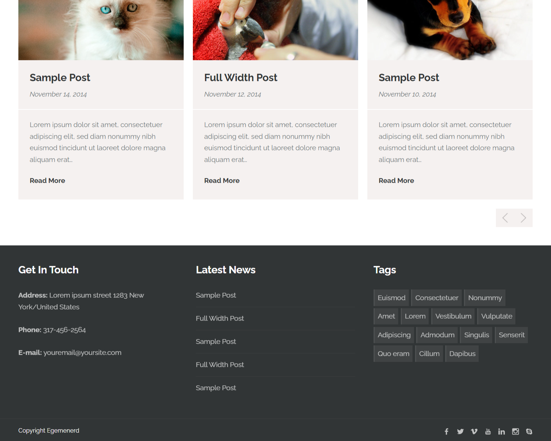Select the Vestibulum tag
The image size is (551, 441).
coord(453,316)
